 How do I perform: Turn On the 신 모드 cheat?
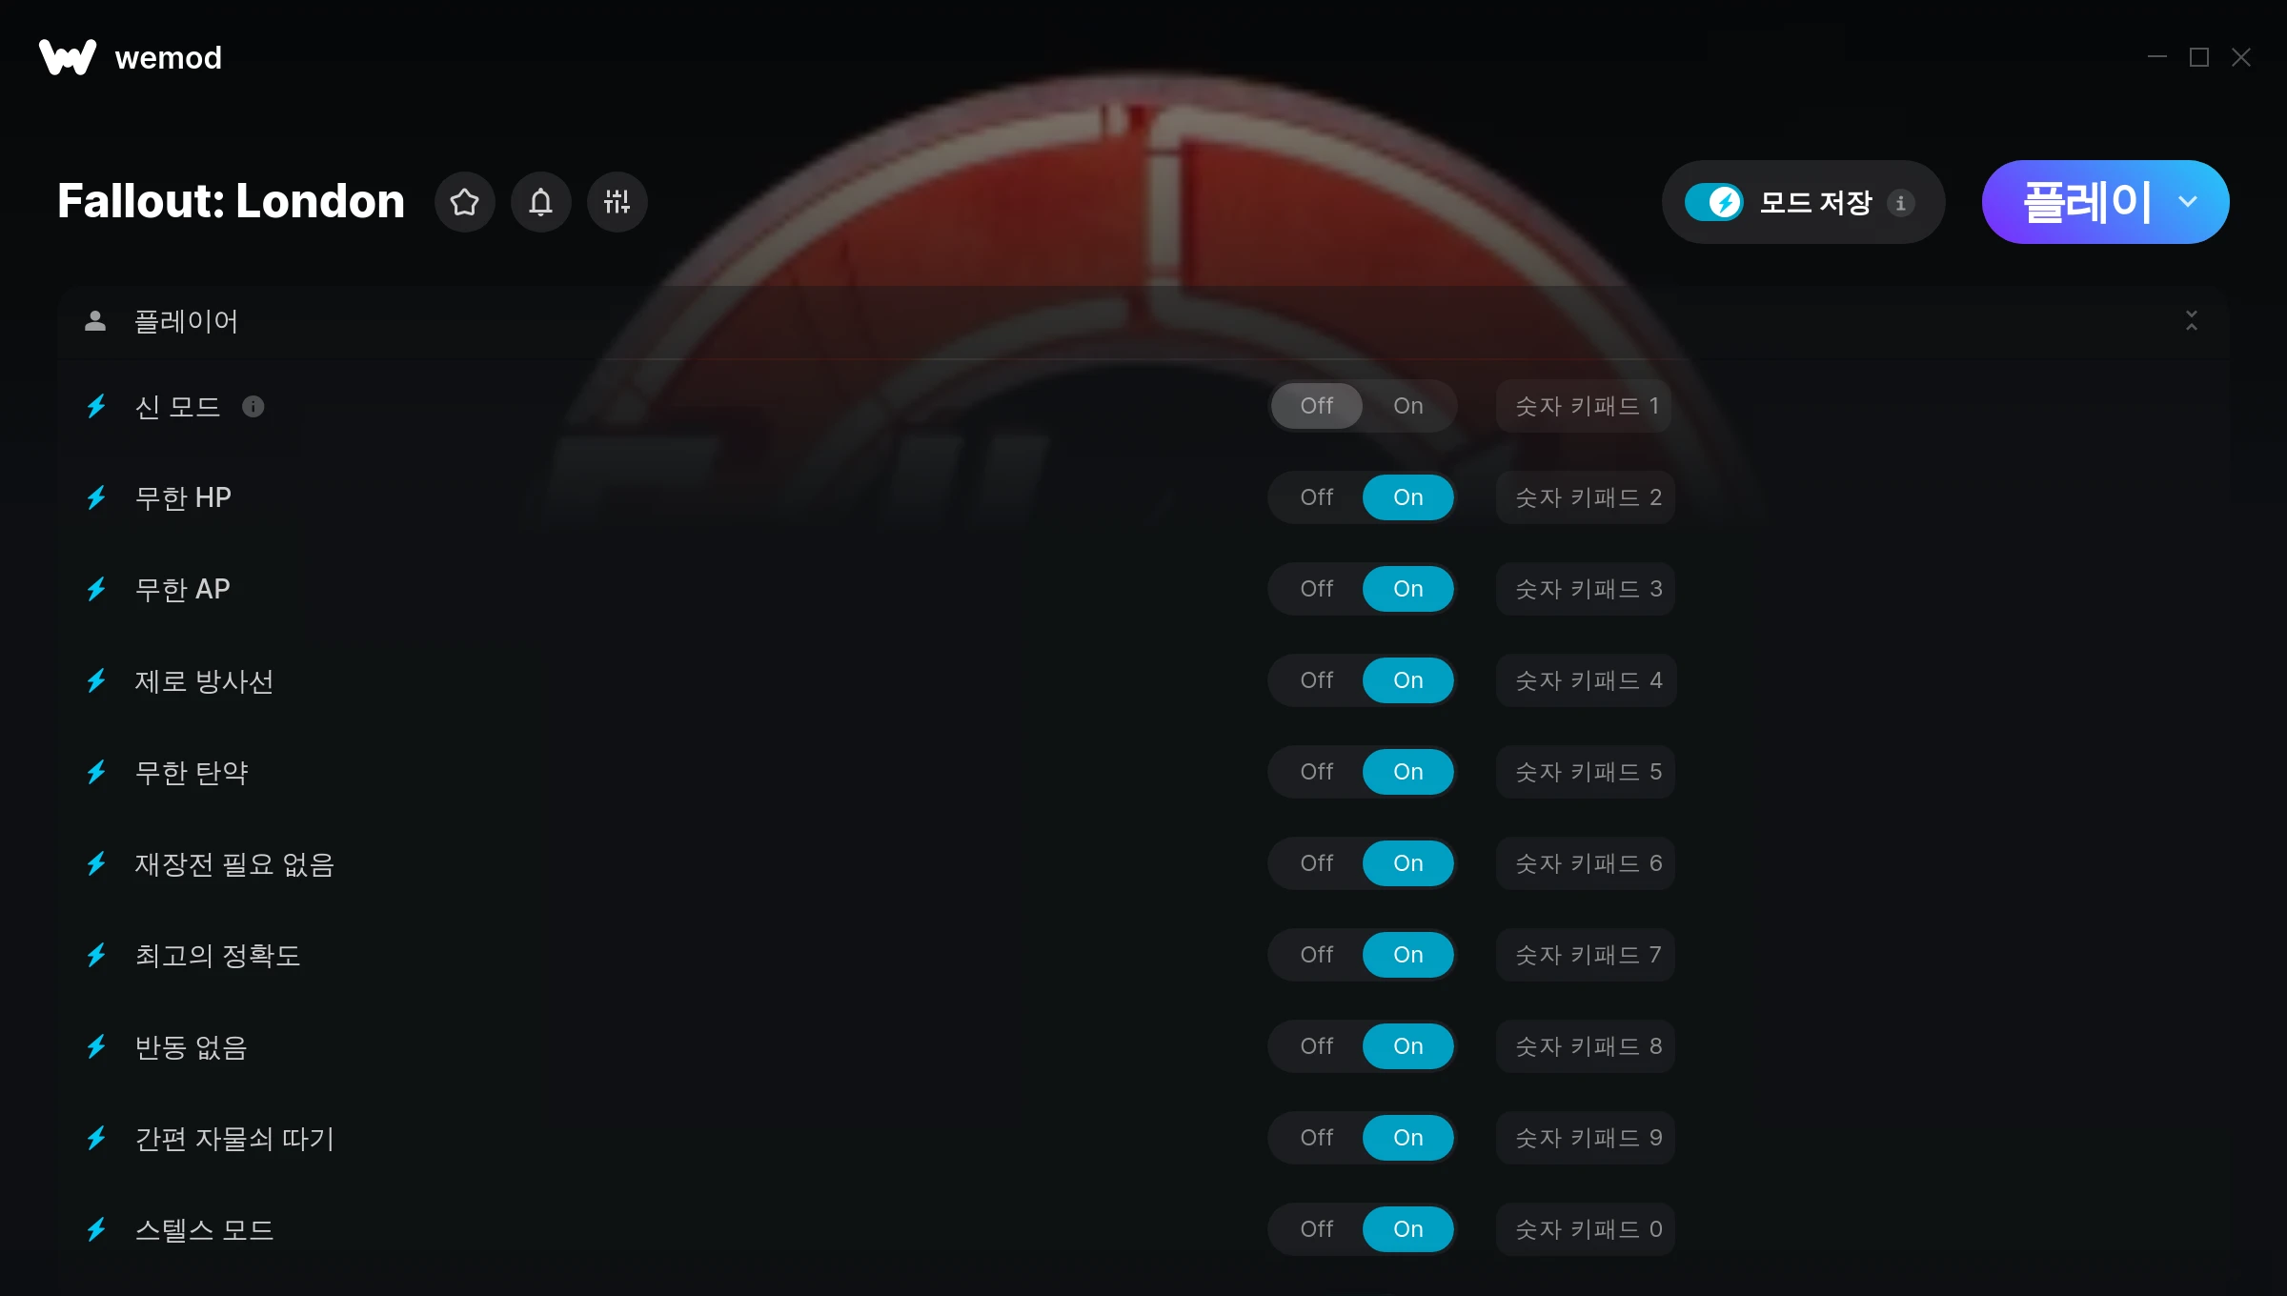[1407, 406]
